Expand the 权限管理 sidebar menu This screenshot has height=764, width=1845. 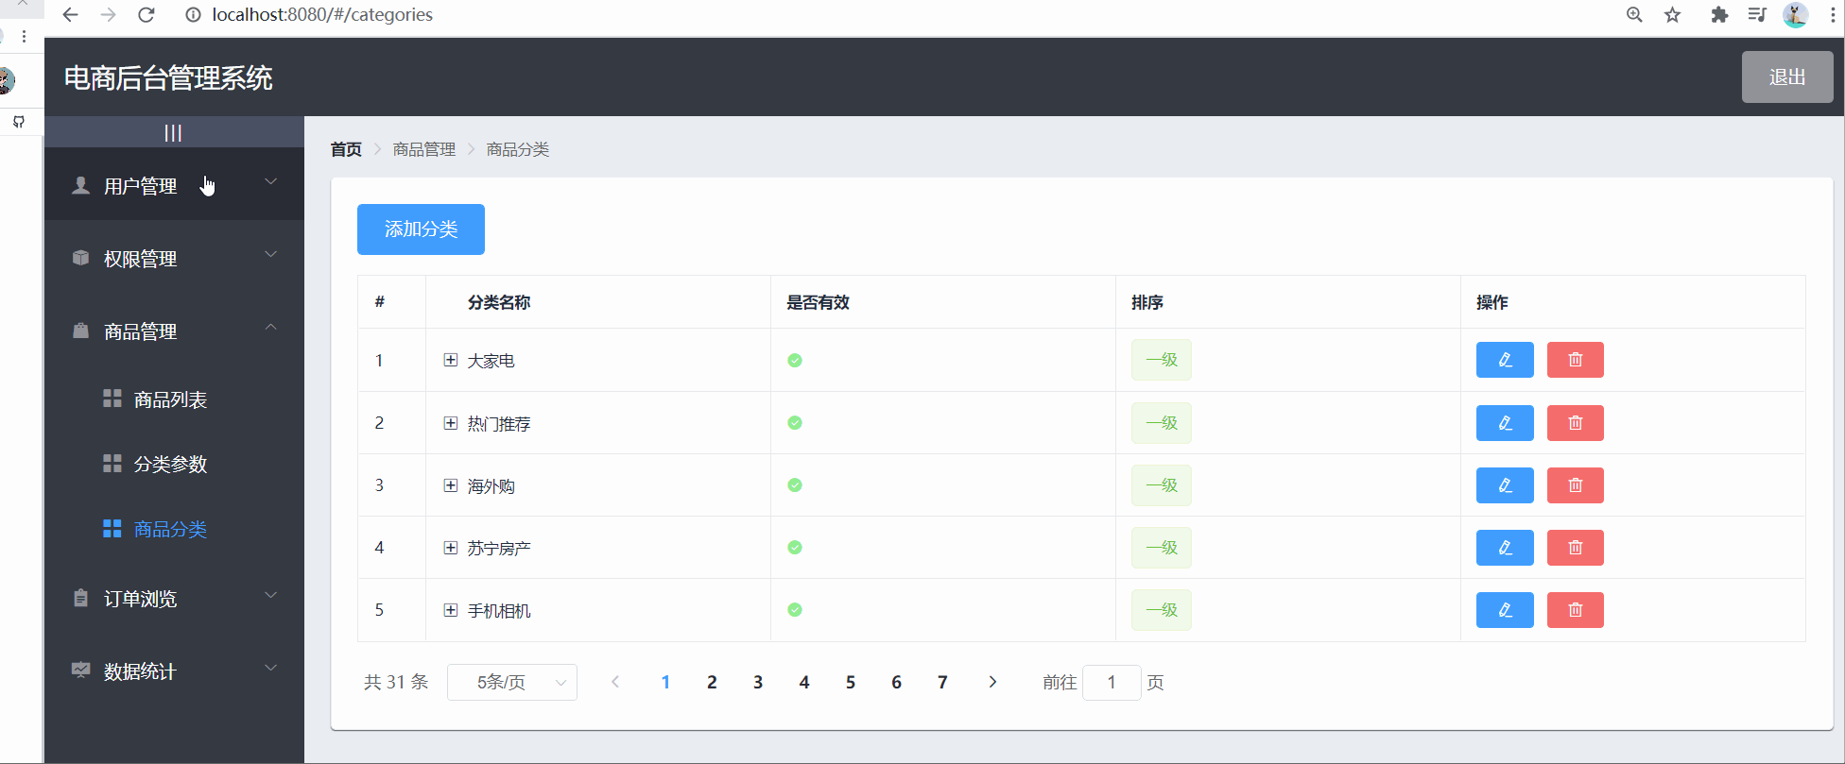[x=174, y=259]
